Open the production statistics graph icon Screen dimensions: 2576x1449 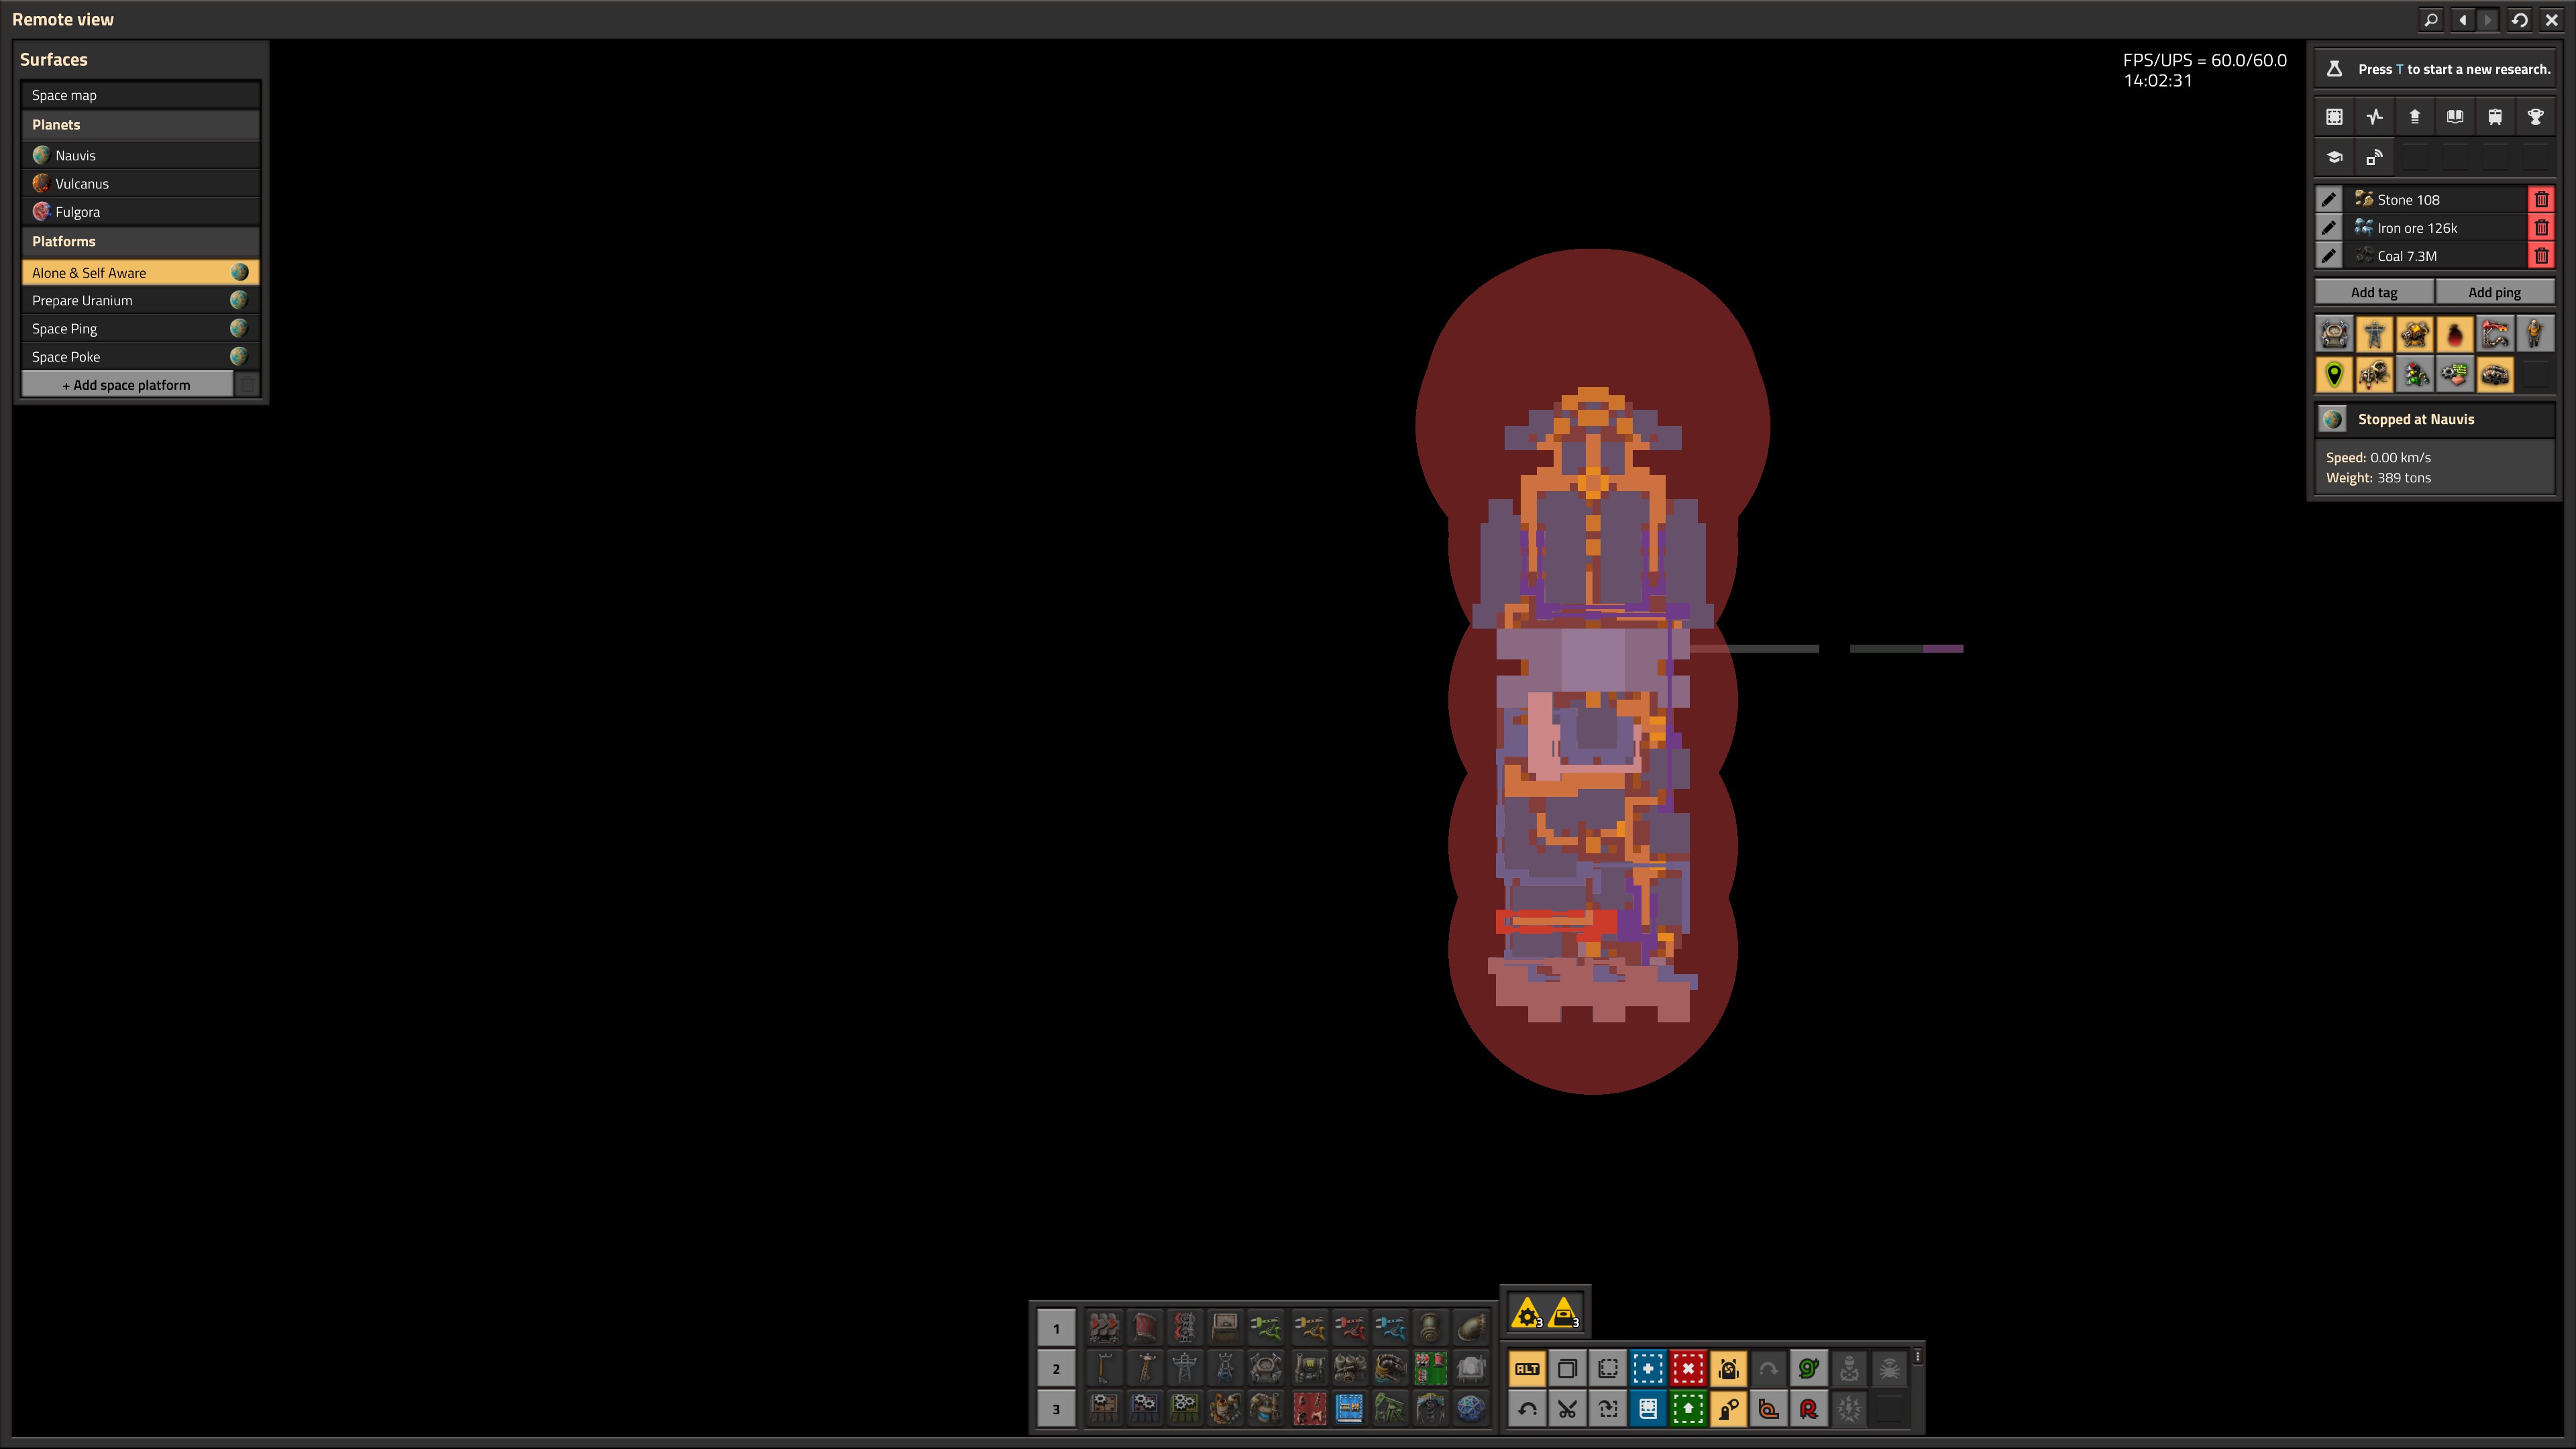coord(2374,117)
